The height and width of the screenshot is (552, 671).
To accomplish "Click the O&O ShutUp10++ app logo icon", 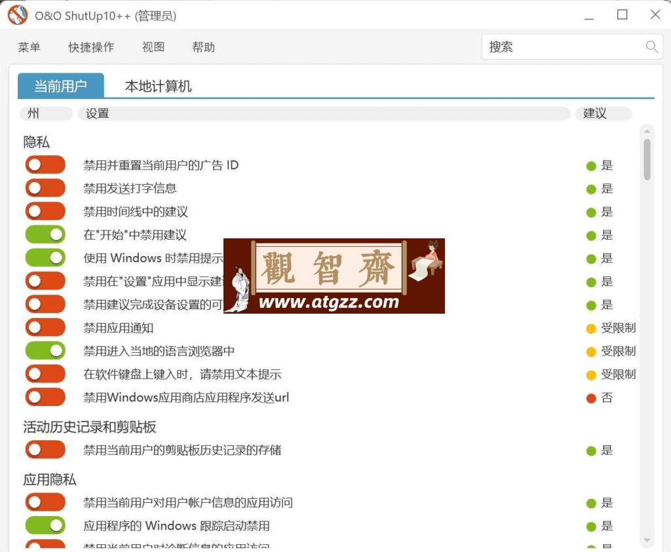I will tap(17, 15).
